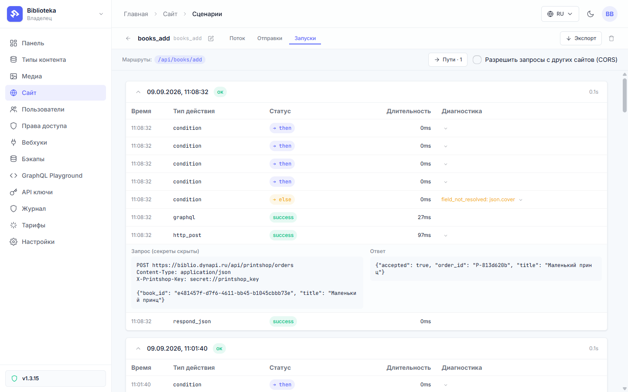Delete scenario with the trash icon
This screenshot has width=628, height=392.
(611, 38)
